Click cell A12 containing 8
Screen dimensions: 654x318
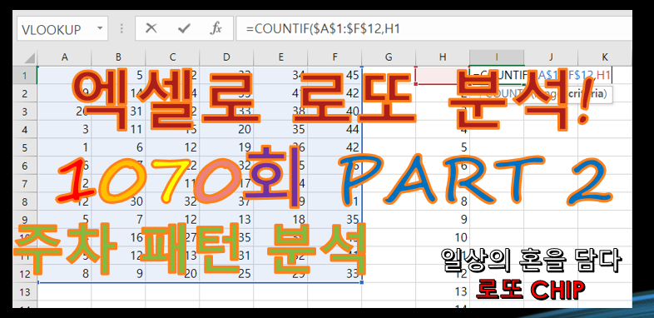click(64, 274)
